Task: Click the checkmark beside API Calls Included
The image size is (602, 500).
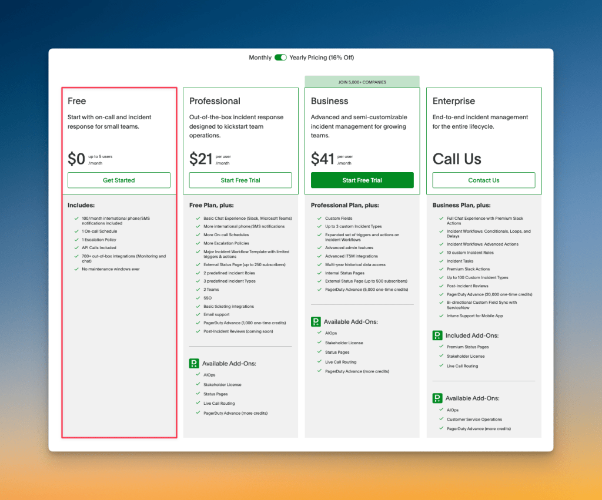Action: pos(76,247)
